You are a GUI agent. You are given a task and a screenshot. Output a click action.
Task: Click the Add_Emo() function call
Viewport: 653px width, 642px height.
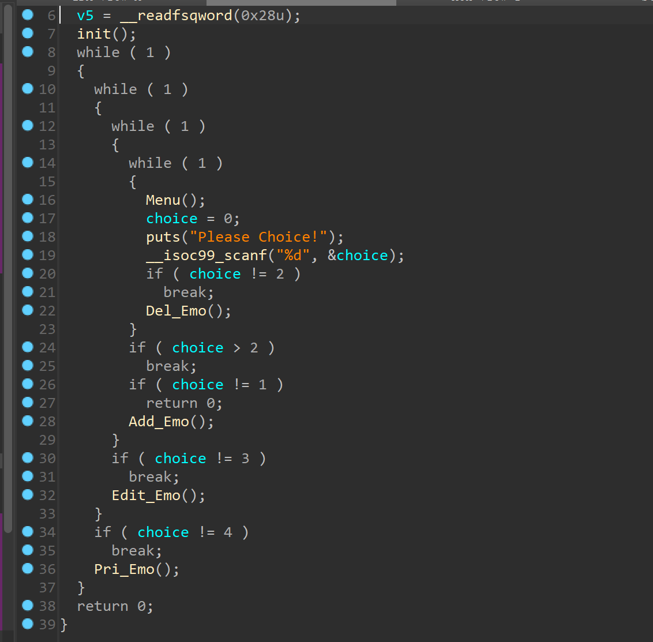171,422
